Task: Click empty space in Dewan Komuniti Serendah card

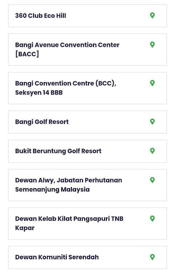Action: (123, 257)
